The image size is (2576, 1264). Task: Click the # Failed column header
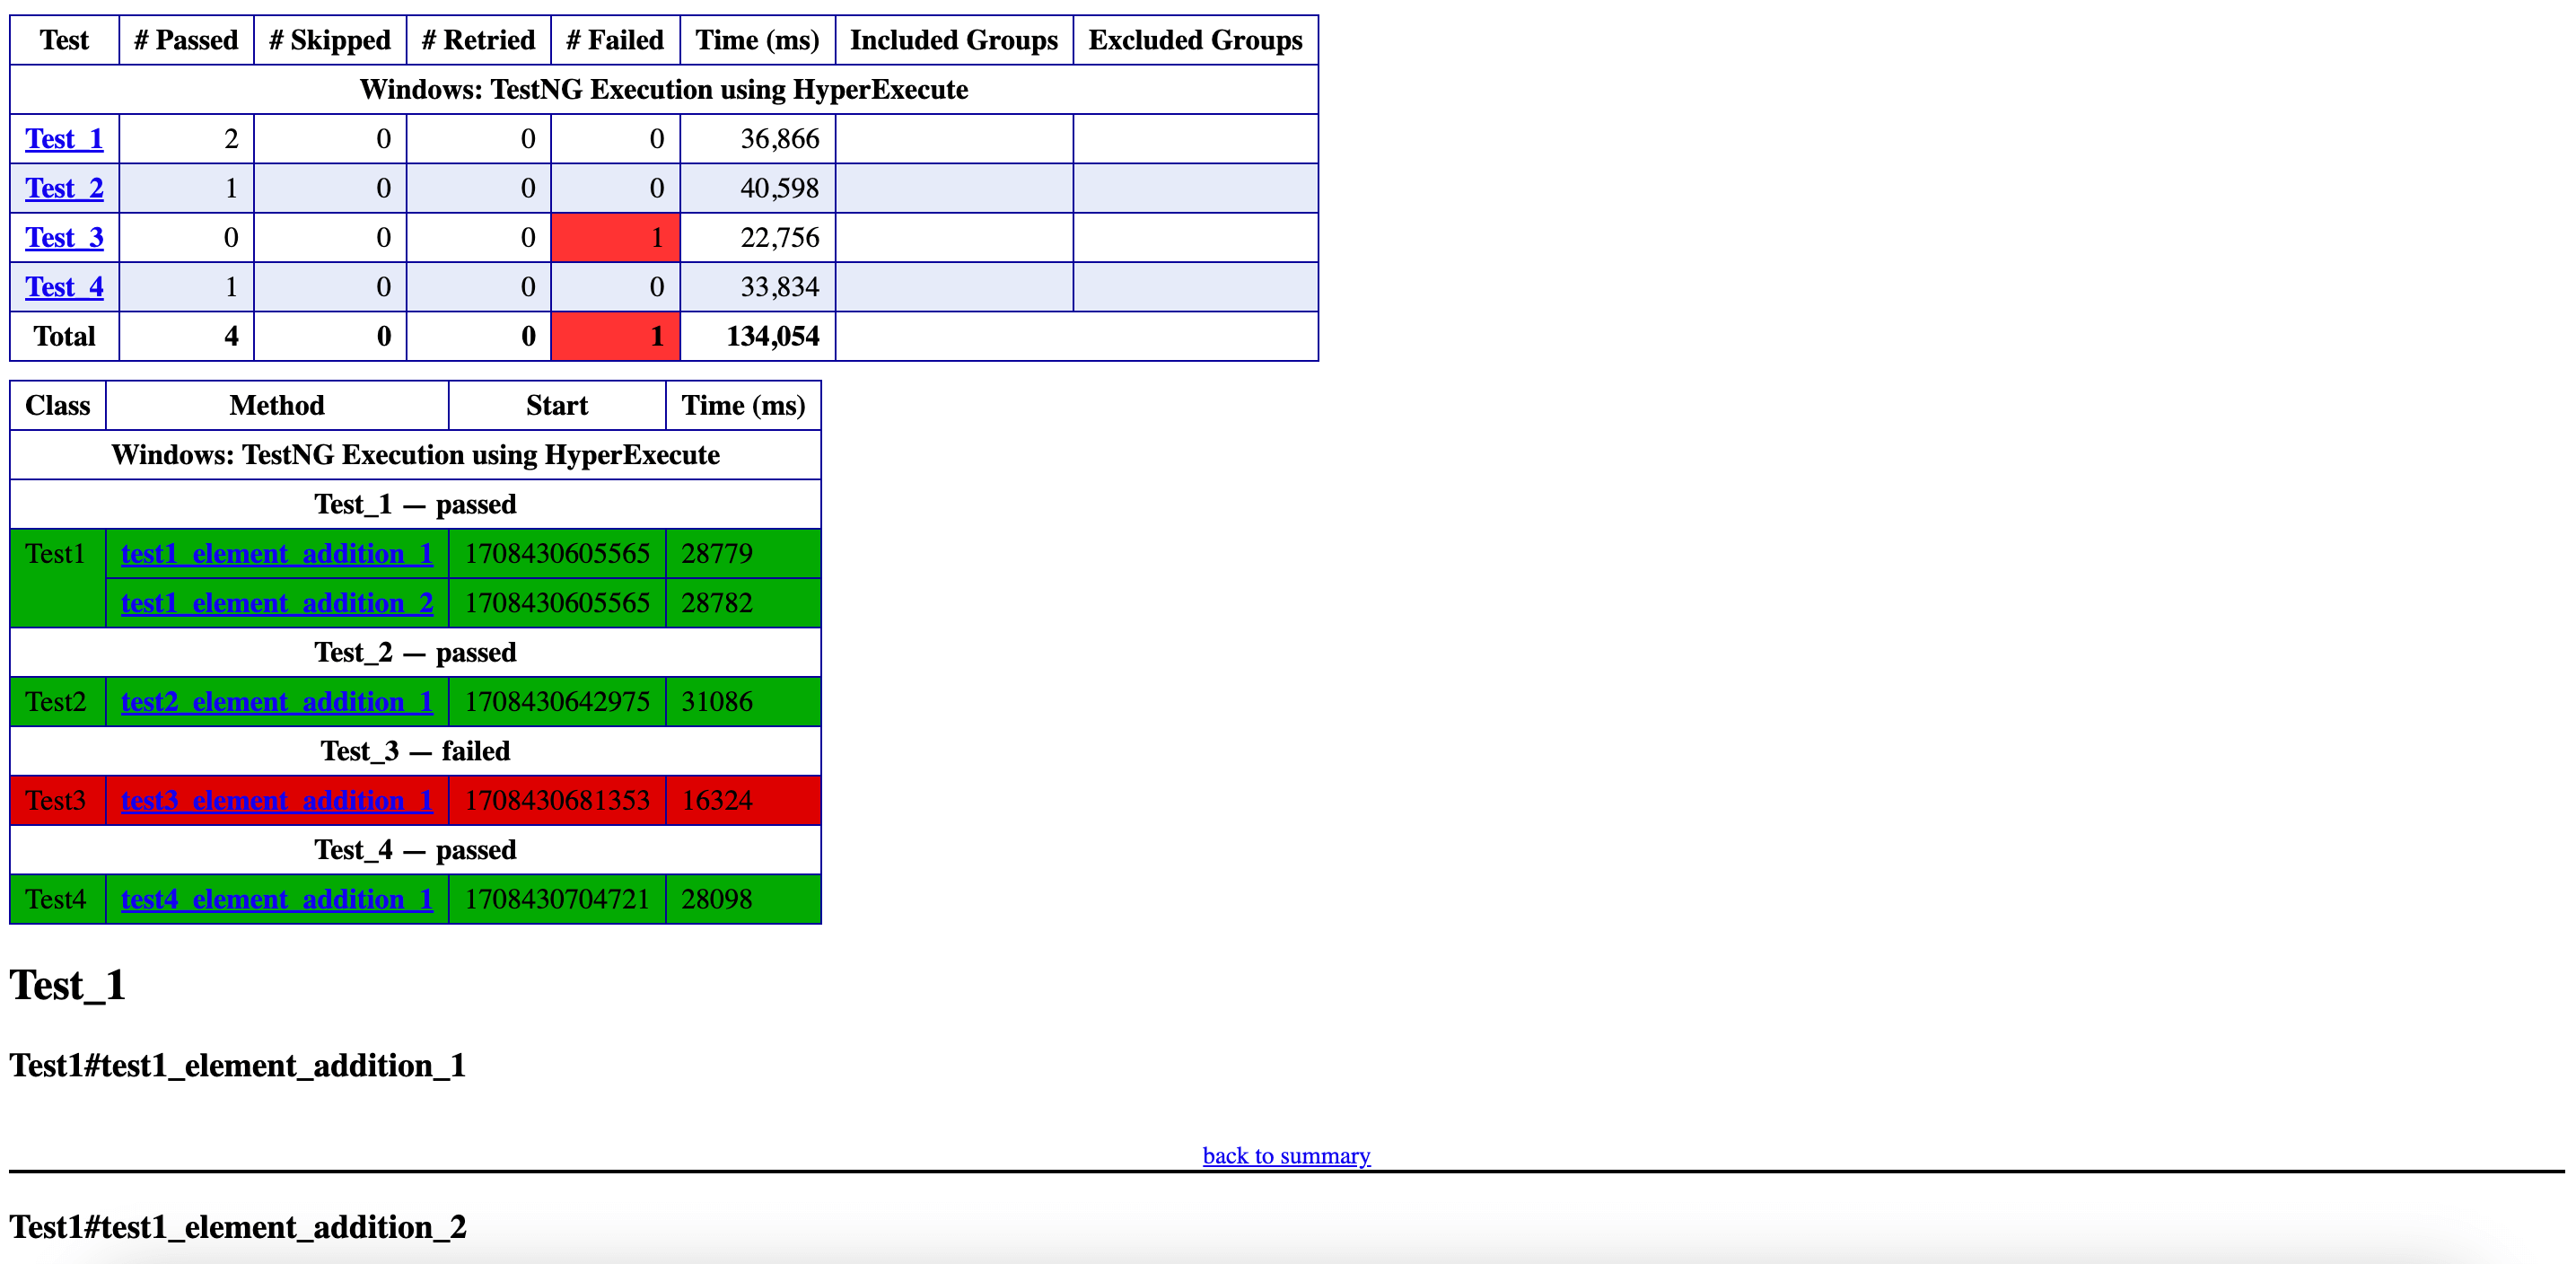point(615,40)
